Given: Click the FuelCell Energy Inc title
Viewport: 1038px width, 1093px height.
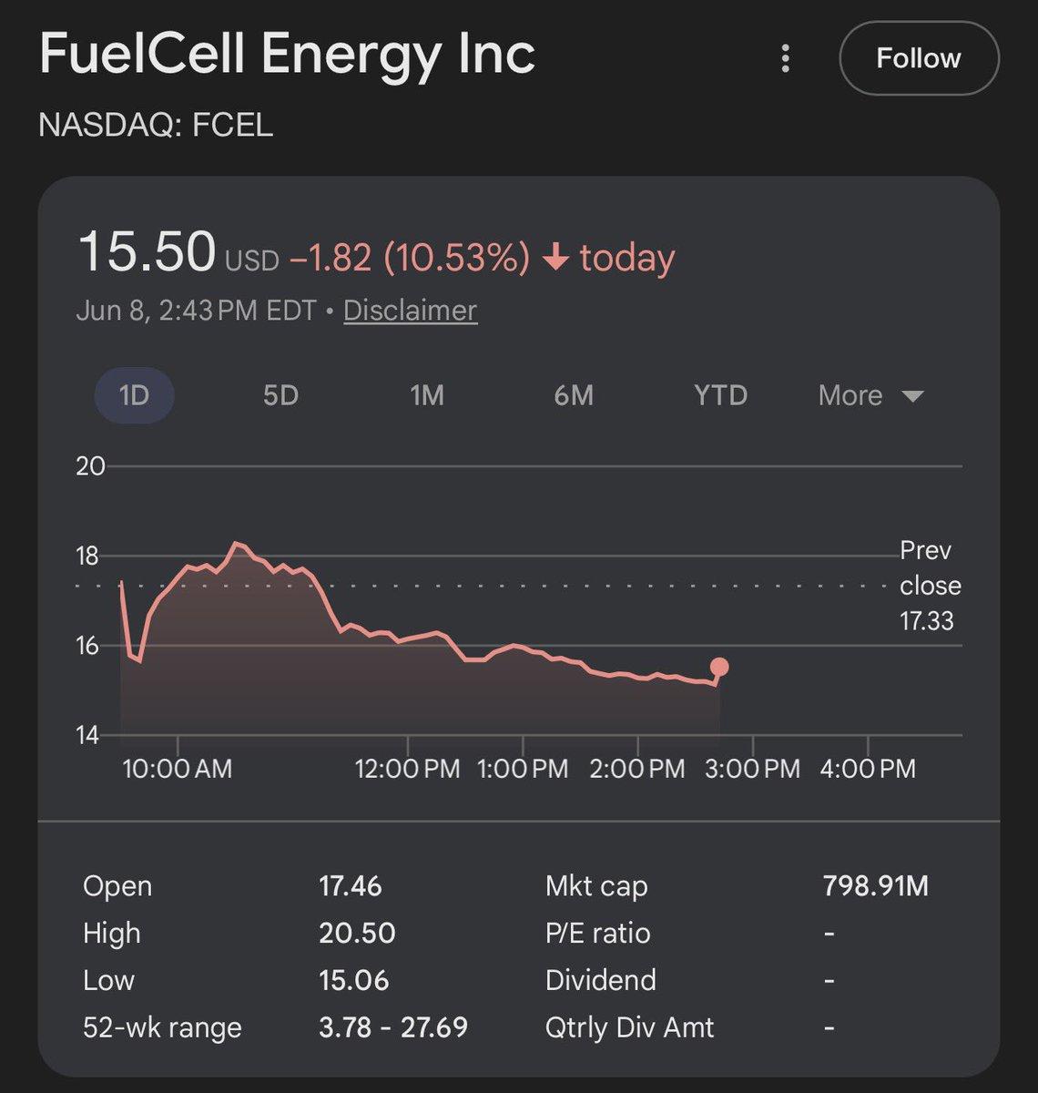Looking at the screenshot, I should pyautogui.click(x=288, y=55).
